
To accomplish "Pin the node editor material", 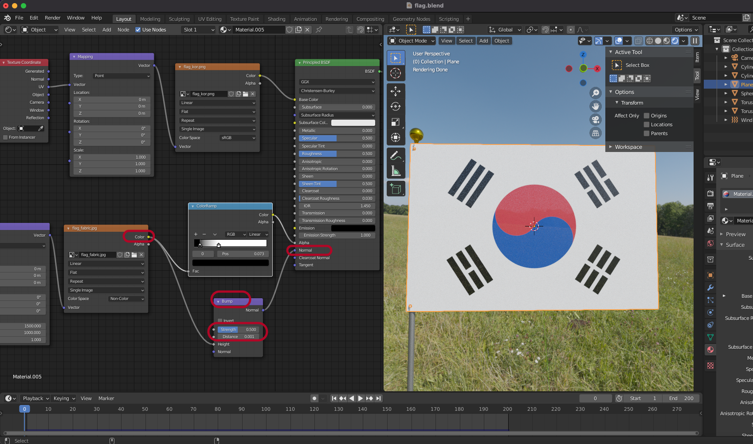I will pyautogui.click(x=319, y=30).
